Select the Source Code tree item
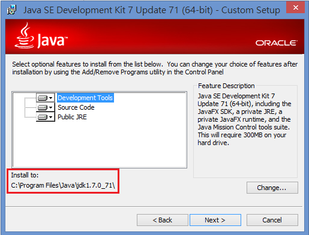The width and height of the screenshot is (309, 235). point(76,107)
